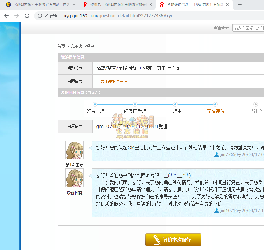Go back to the previous page
Image resolution: width=264 pixels, height=250 pixels.
pos(6,16)
